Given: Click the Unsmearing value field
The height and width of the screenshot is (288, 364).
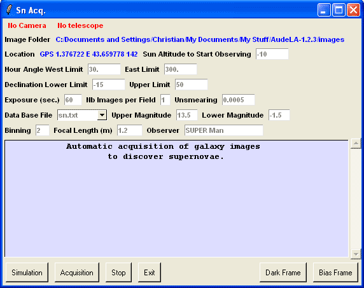Looking at the screenshot, I should pos(238,100).
